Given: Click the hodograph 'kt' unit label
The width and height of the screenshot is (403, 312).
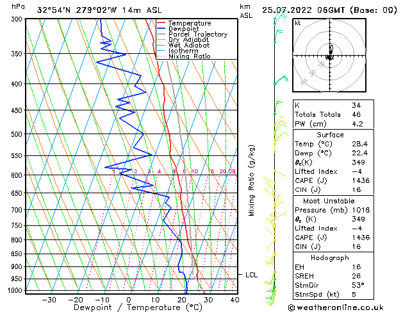Looking at the screenshot, I should tap(298, 23).
